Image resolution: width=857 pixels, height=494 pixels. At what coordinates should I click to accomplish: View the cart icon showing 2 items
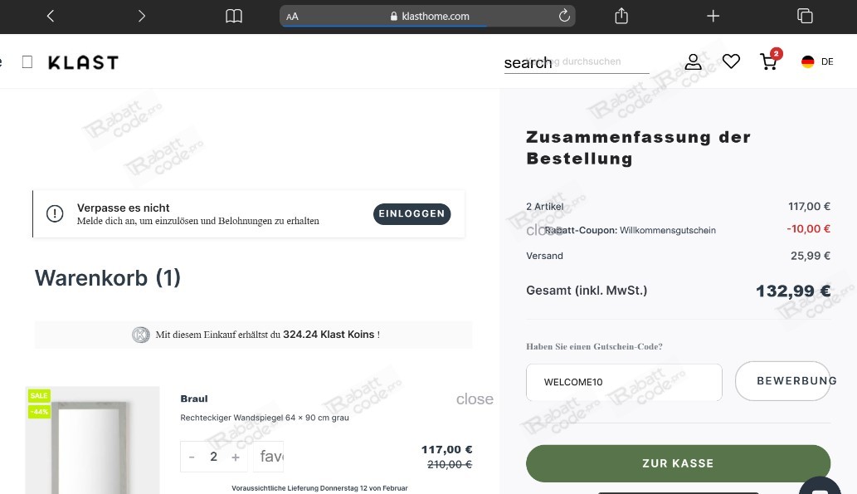point(768,61)
